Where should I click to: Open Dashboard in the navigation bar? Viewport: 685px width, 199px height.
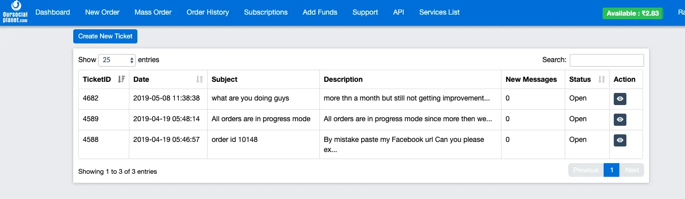53,12
